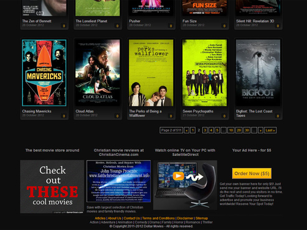307x230 pixels.
Task: Click comment count icon on Chasing Mavericks card
Action: [64, 116]
